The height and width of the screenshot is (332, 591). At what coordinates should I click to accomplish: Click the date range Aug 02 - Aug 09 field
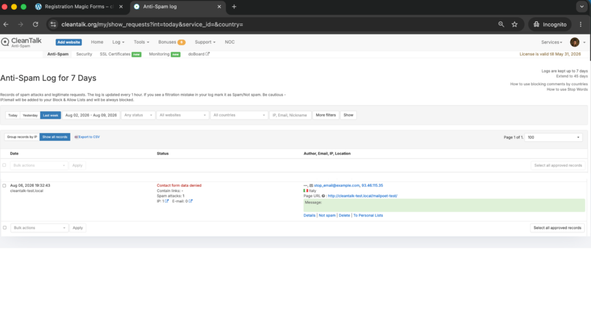[91, 115]
